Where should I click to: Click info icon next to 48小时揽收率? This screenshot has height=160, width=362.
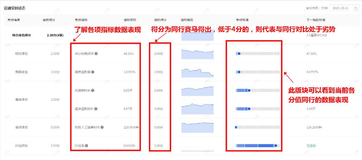point(96,54)
